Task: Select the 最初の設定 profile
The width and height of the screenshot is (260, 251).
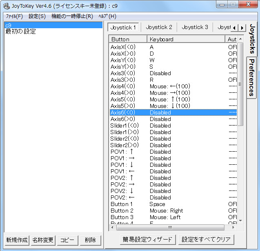Action: tap(53, 31)
